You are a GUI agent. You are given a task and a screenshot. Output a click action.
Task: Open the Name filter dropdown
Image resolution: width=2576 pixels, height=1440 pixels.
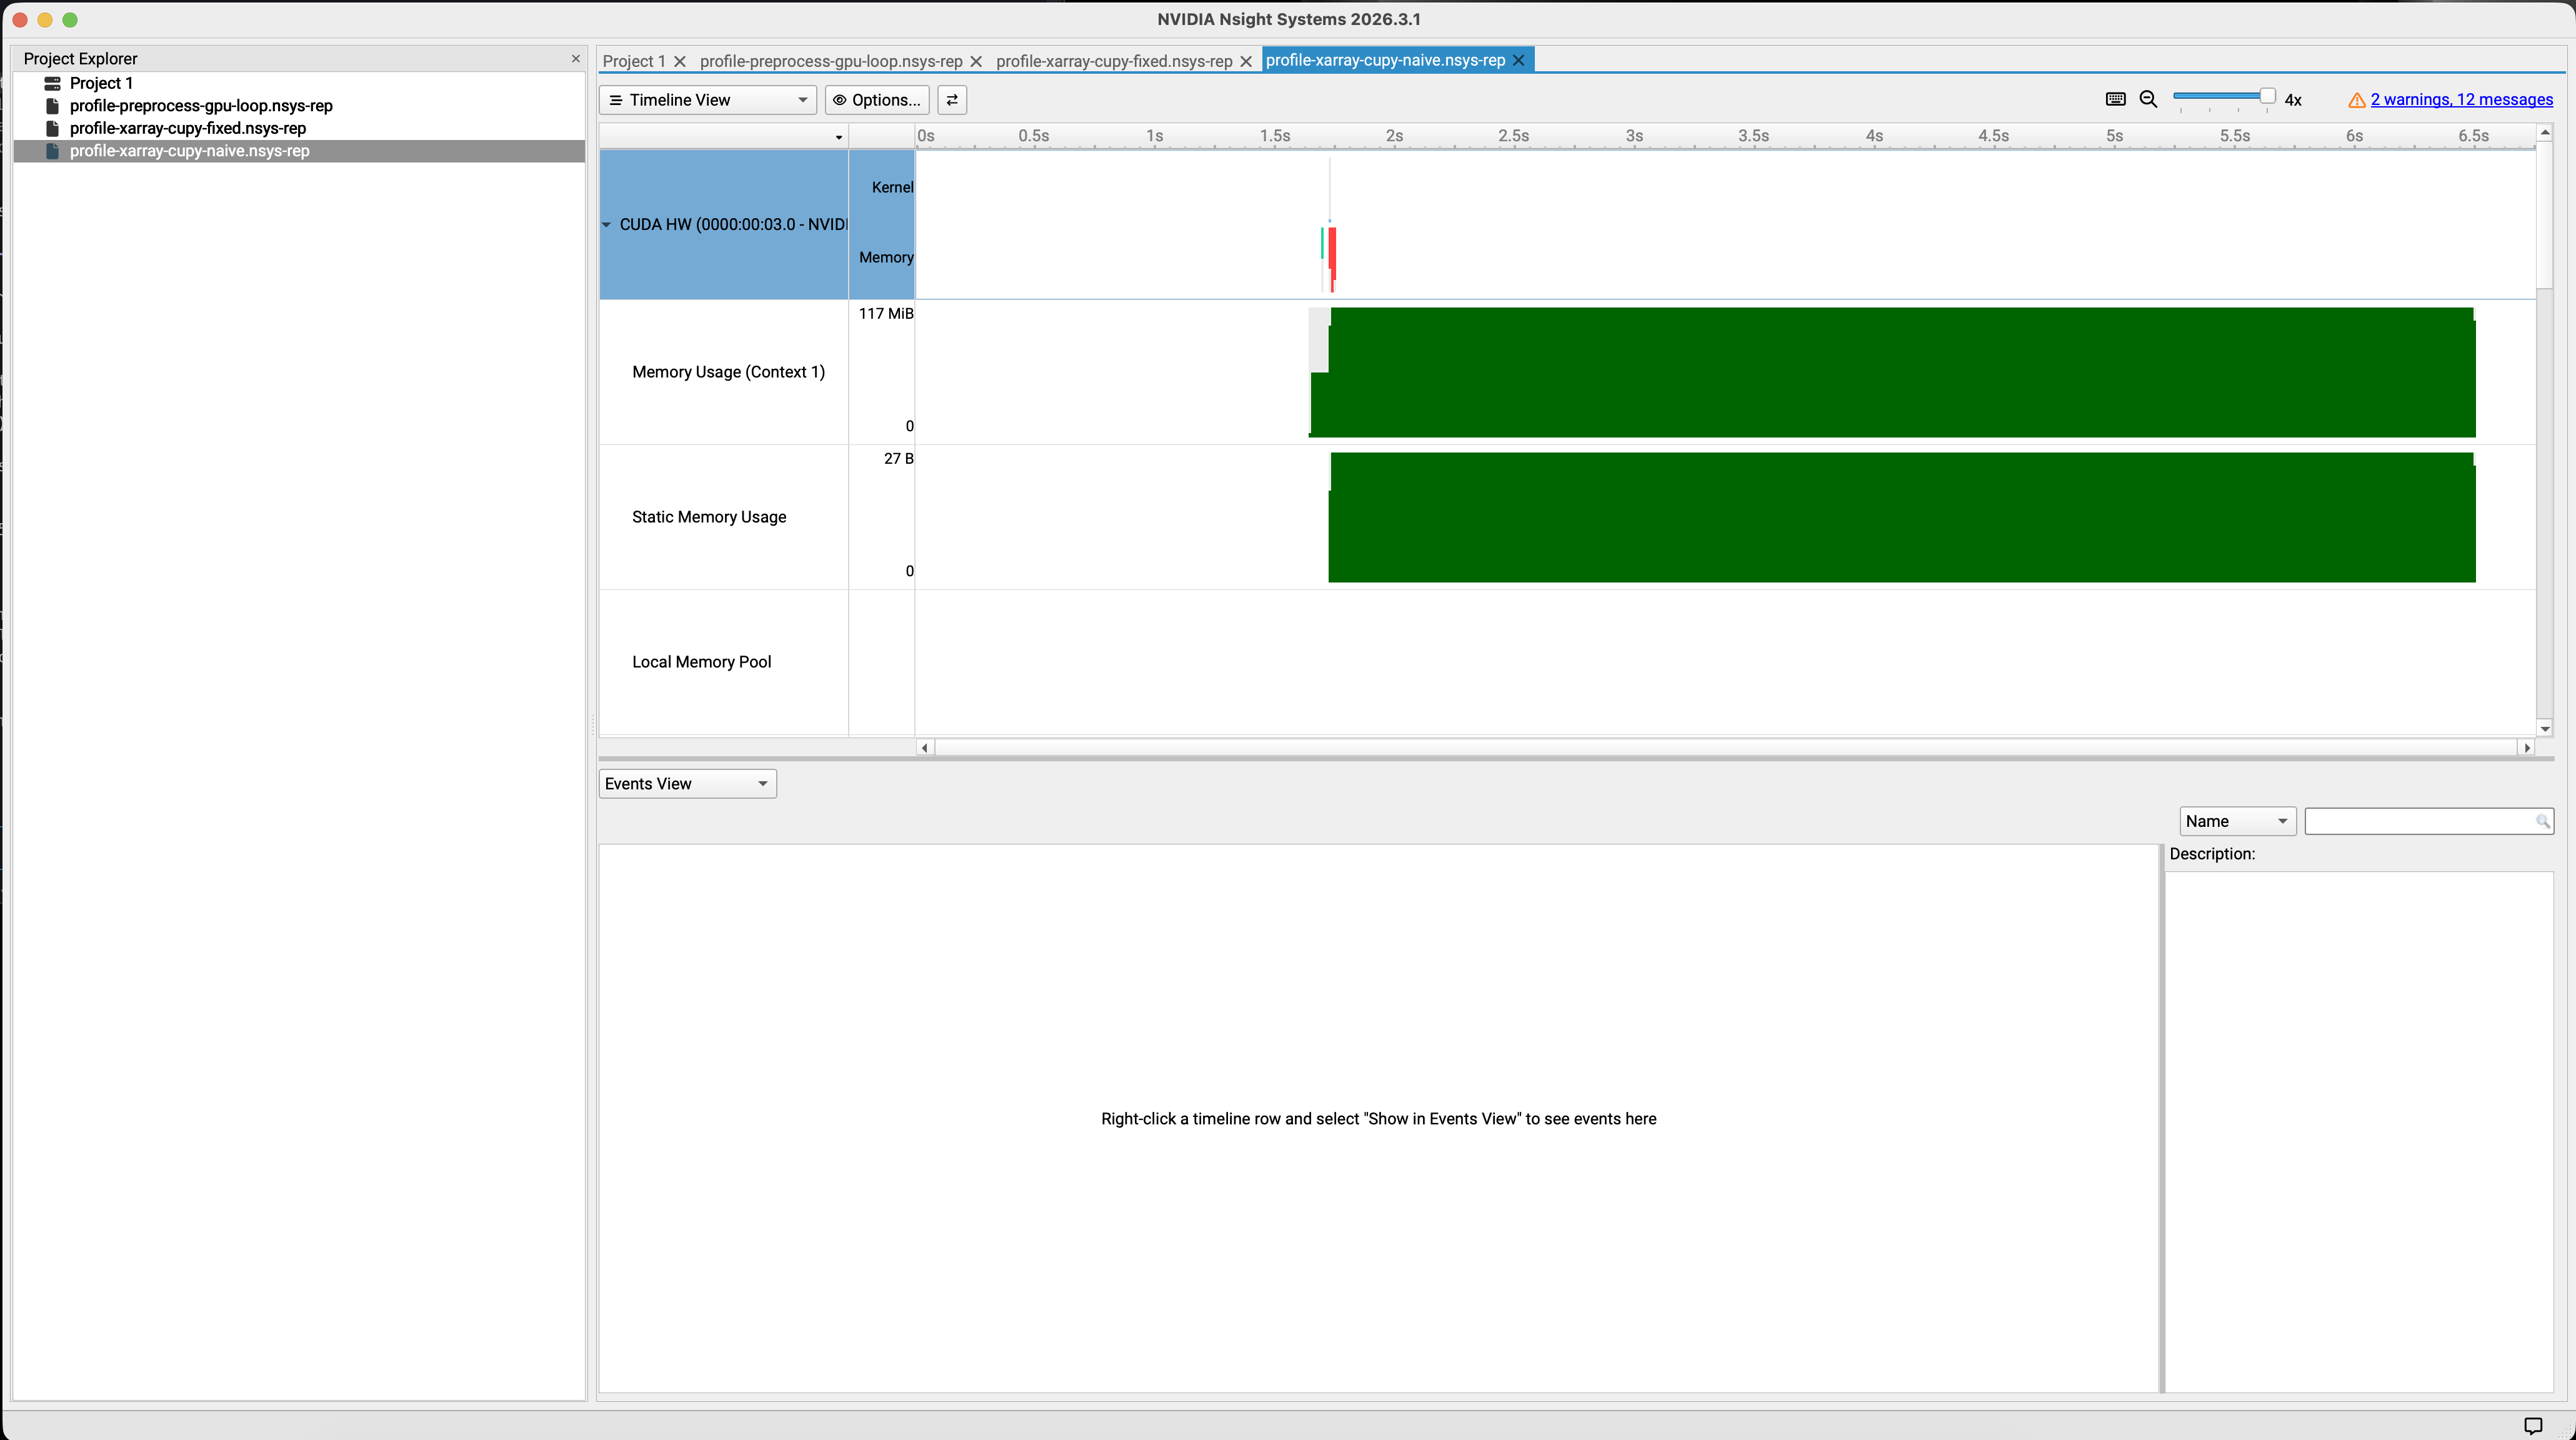pos(2237,822)
